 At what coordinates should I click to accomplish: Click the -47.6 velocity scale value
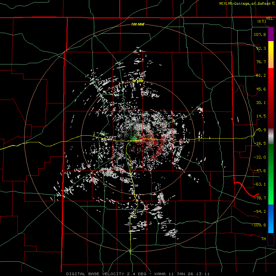tap(260, 171)
